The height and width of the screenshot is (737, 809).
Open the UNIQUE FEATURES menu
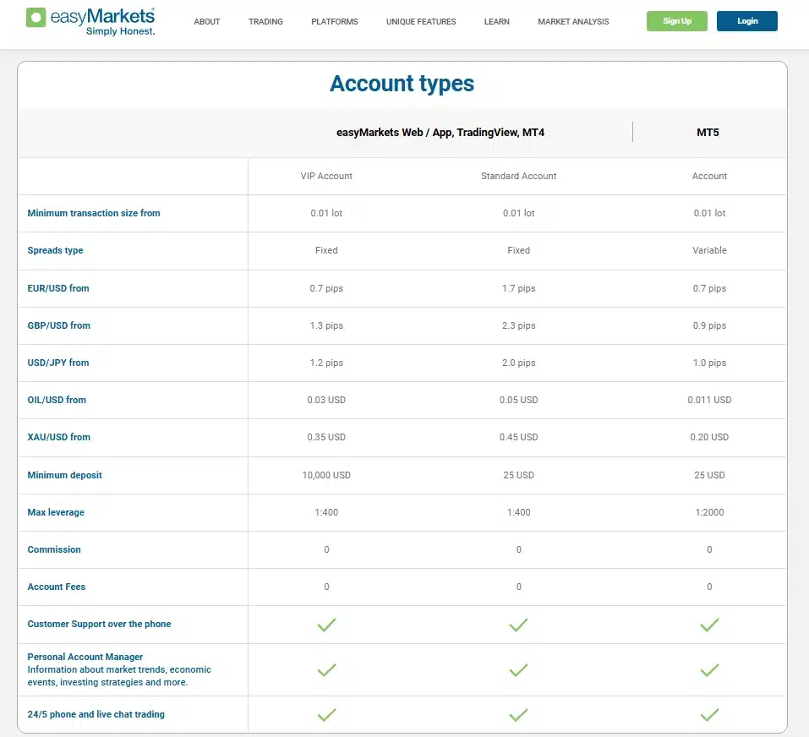[421, 22]
